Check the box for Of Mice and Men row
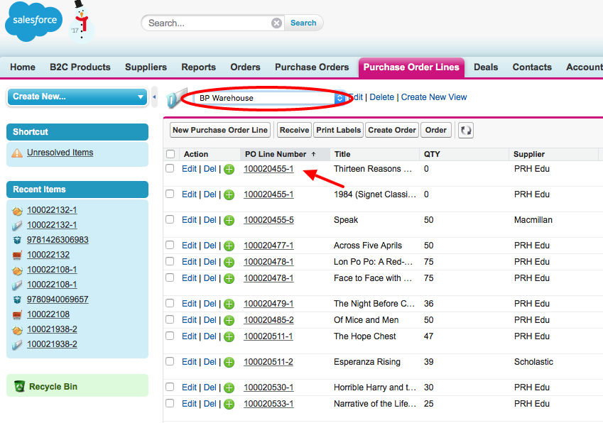This screenshot has height=423, width=603. tap(170, 319)
